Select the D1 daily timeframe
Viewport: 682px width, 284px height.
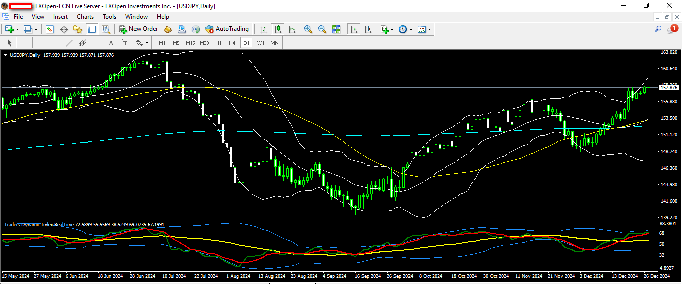(x=246, y=43)
